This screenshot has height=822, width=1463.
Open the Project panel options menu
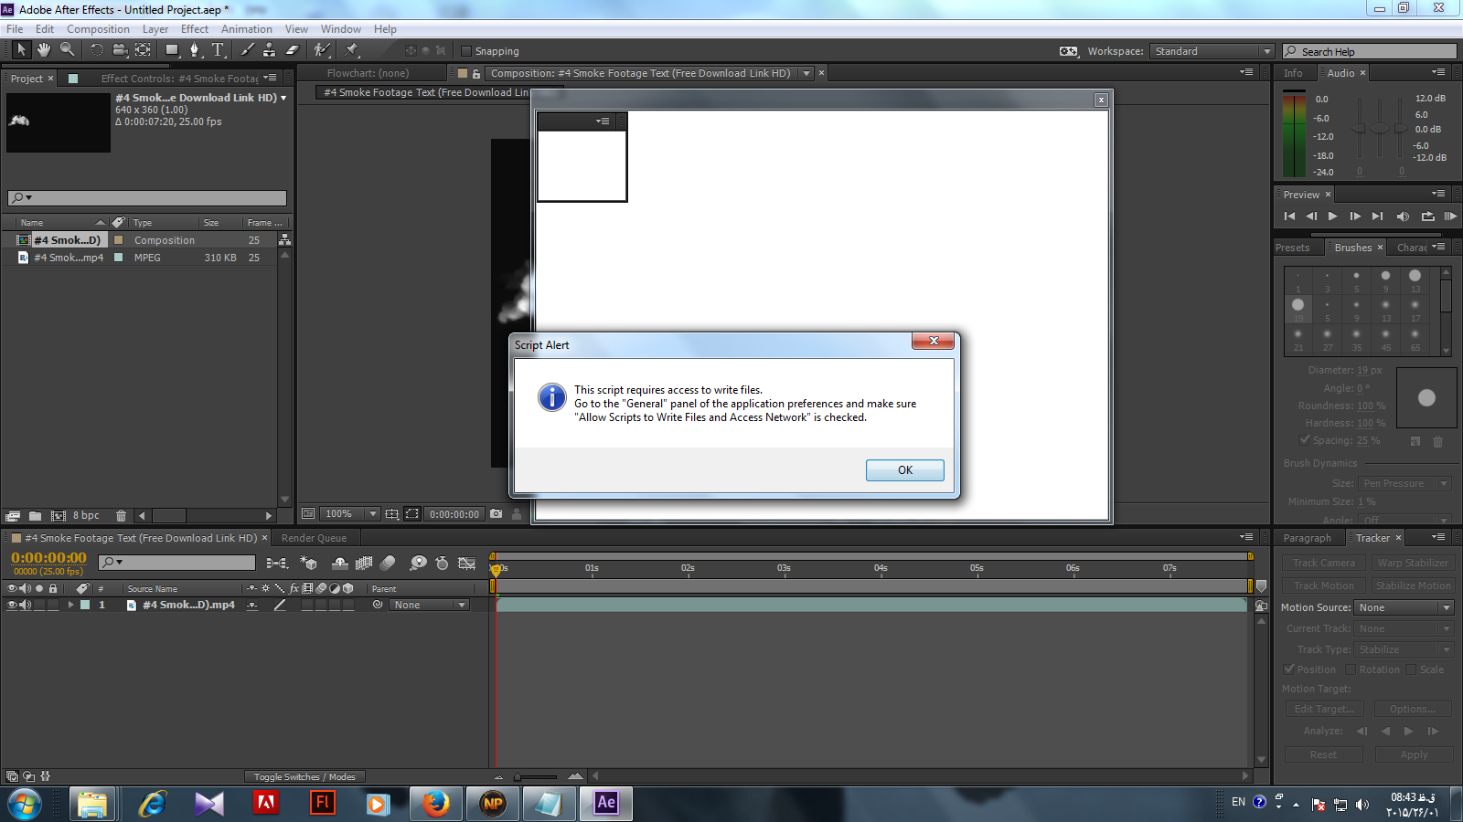coord(270,78)
